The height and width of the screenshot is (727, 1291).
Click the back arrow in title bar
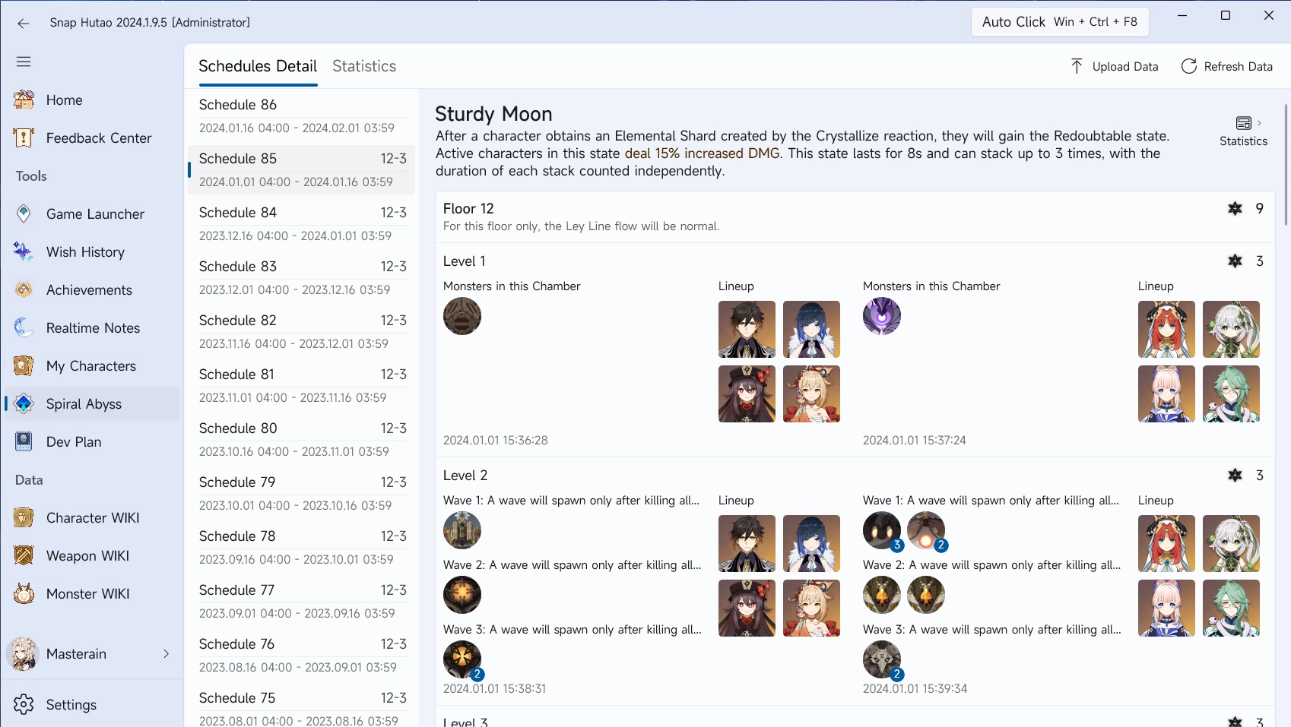[x=24, y=23]
